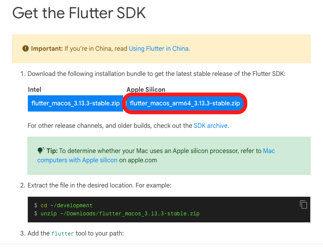Image resolution: width=323 pixels, height=251 pixels.
Task: Click the Important warning exclamation icon
Action: (25, 48)
